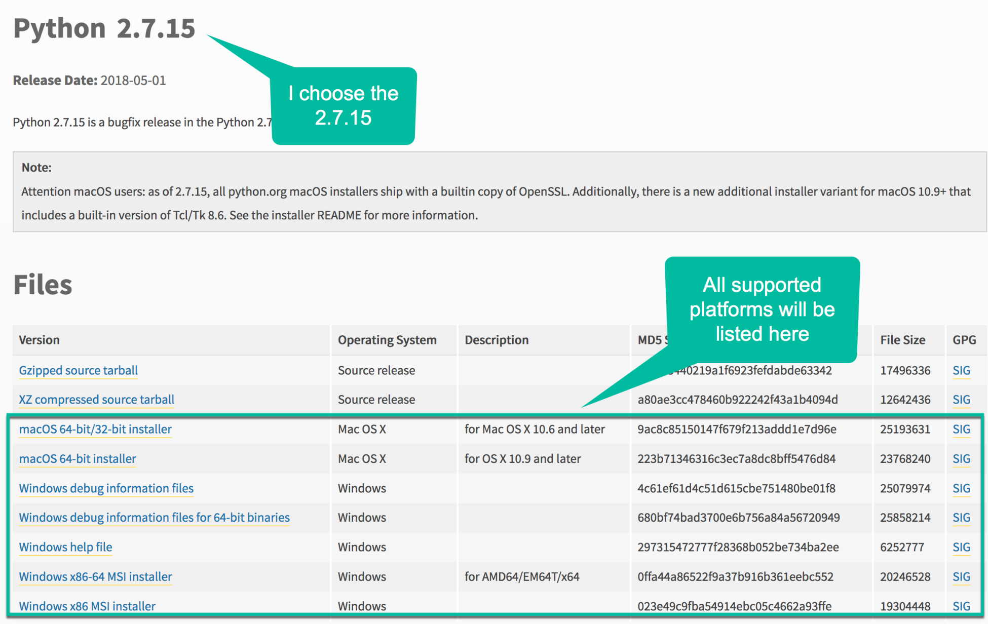Click the Python 2.7.15 page heading
Image resolution: width=988 pixels, height=624 pixels.
click(104, 28)
